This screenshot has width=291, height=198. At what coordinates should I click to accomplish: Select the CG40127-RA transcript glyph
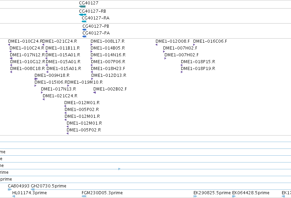(x=84, y=22)
